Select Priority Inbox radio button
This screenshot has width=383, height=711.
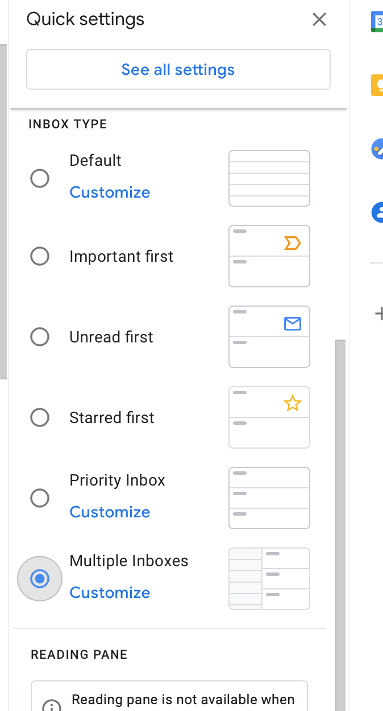pos(40,499)
